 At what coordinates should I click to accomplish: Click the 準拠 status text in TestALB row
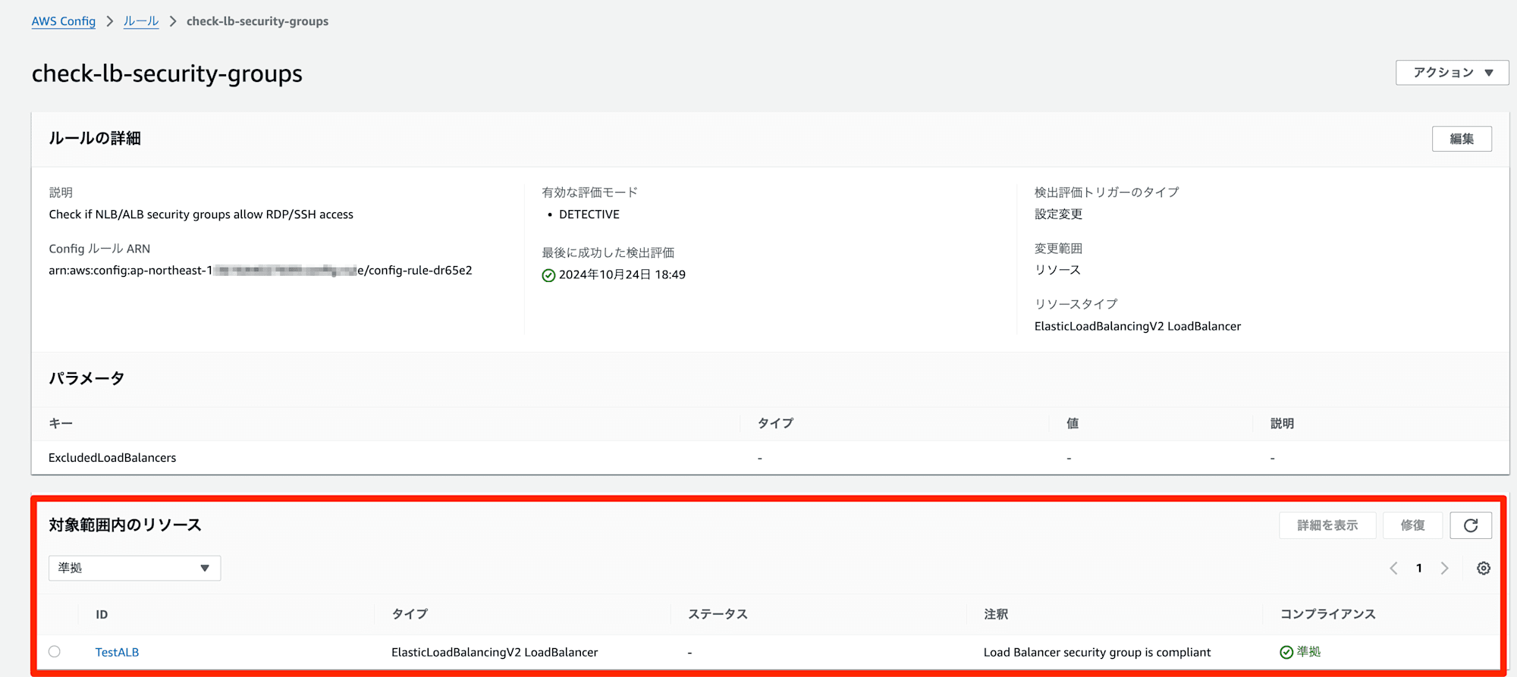click(x=1308, y=652)
